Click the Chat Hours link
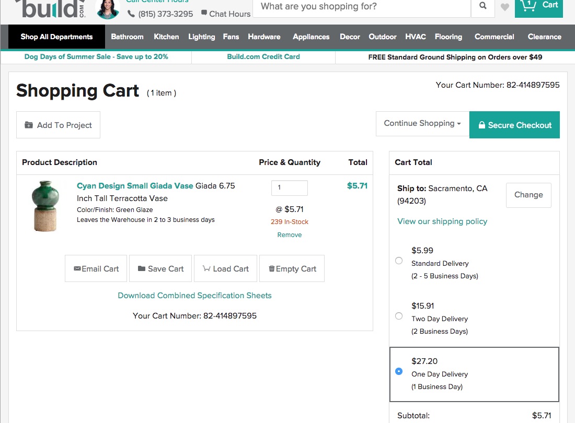This screenshot has height=423, width=575. pyautogui.click(x=229, y=14)
